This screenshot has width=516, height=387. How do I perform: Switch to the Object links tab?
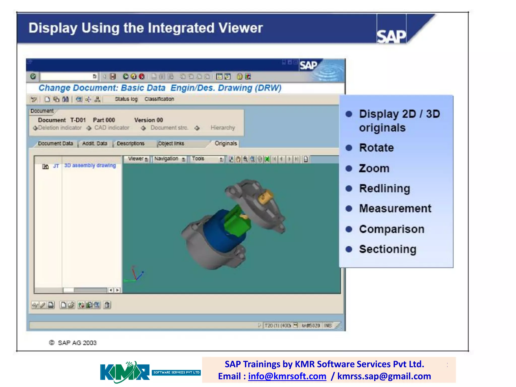click(x=171, y=144)
